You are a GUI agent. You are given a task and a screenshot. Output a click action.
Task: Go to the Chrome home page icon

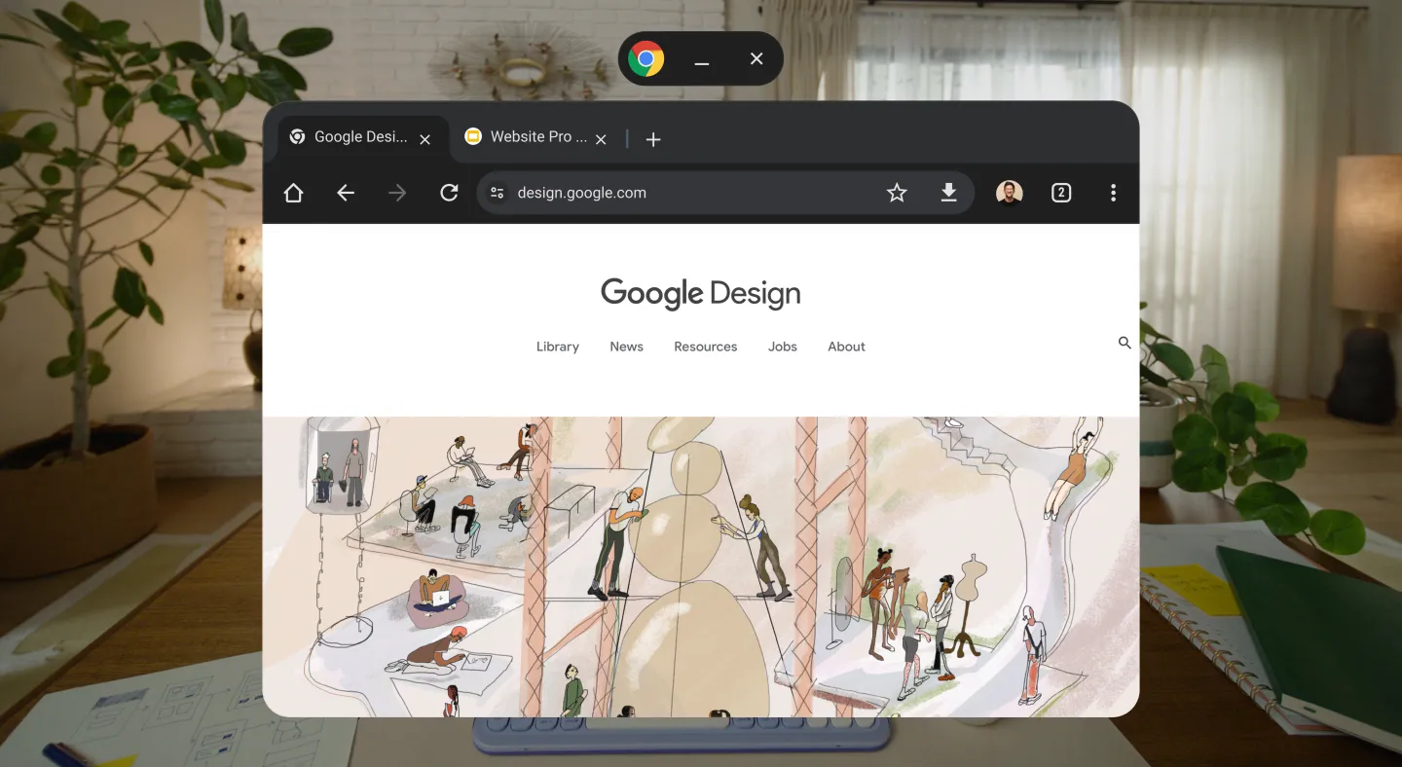coord(293,193)
